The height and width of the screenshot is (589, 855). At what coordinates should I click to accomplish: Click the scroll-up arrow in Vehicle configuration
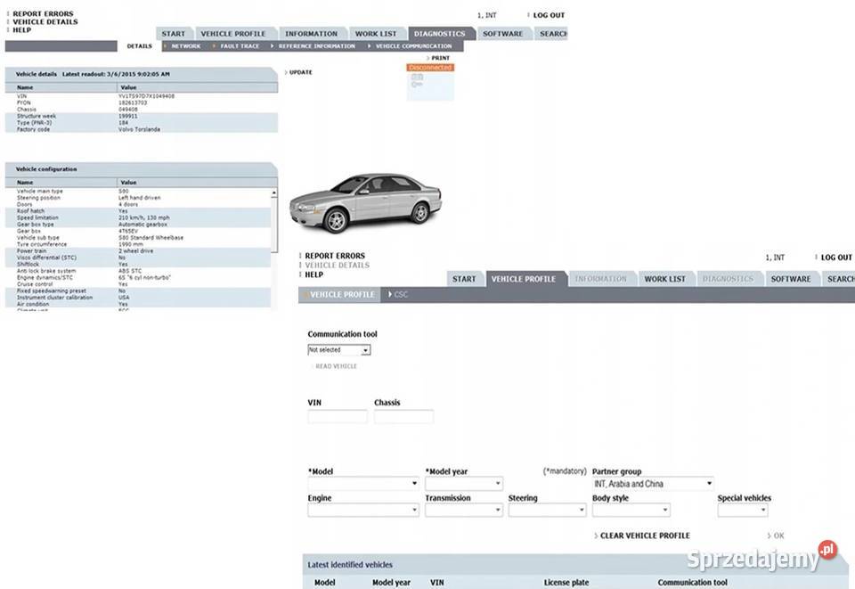[273, 193]
